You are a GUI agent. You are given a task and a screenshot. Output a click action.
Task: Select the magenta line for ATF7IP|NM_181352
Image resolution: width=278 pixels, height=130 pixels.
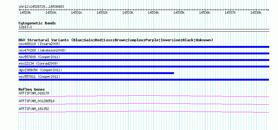[144, 112]
